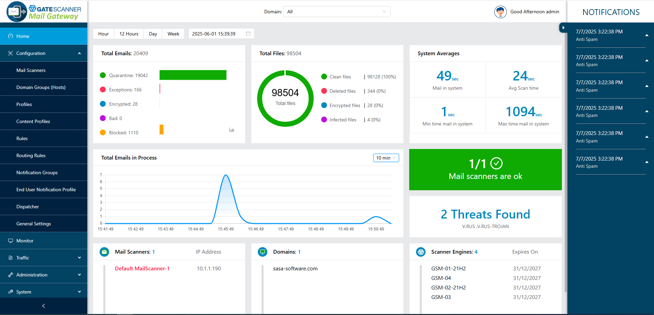Click the Mail Scanners envelope icon
This screenshot has width=654, height=315.
[x=104, y=252]
